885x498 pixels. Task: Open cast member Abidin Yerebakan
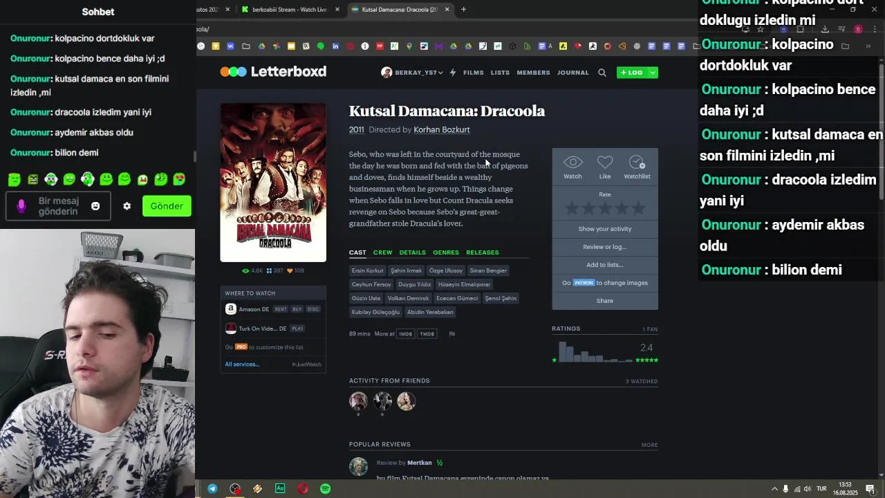point(430,312)
